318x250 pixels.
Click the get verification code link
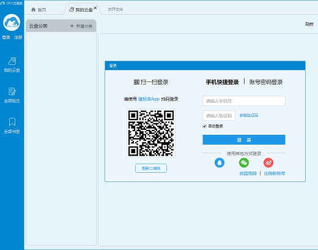249,115
